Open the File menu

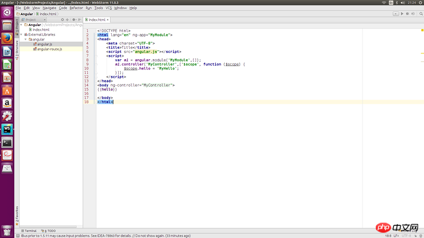[x=18, y=8]
